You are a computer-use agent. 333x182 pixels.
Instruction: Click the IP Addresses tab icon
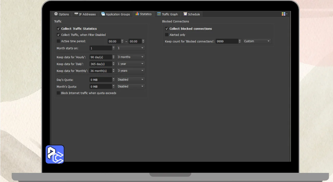(x=76, y=14)
